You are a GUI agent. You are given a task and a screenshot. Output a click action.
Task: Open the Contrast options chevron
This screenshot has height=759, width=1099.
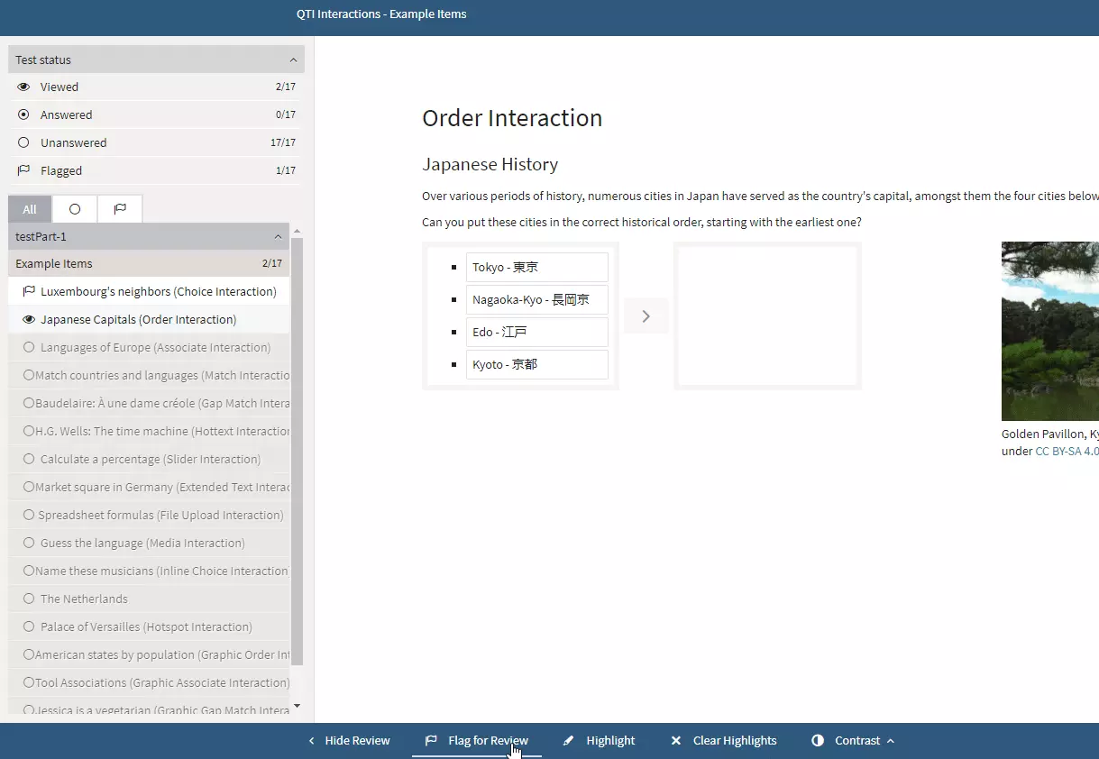coord(890,740)
